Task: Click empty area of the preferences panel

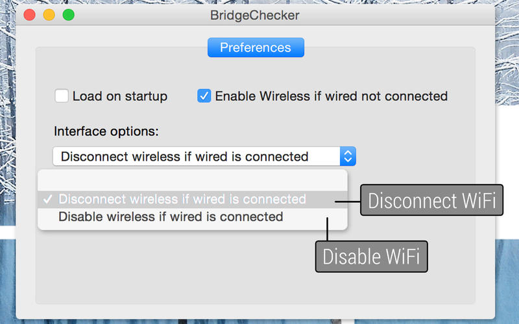Action: click(195, 272)
